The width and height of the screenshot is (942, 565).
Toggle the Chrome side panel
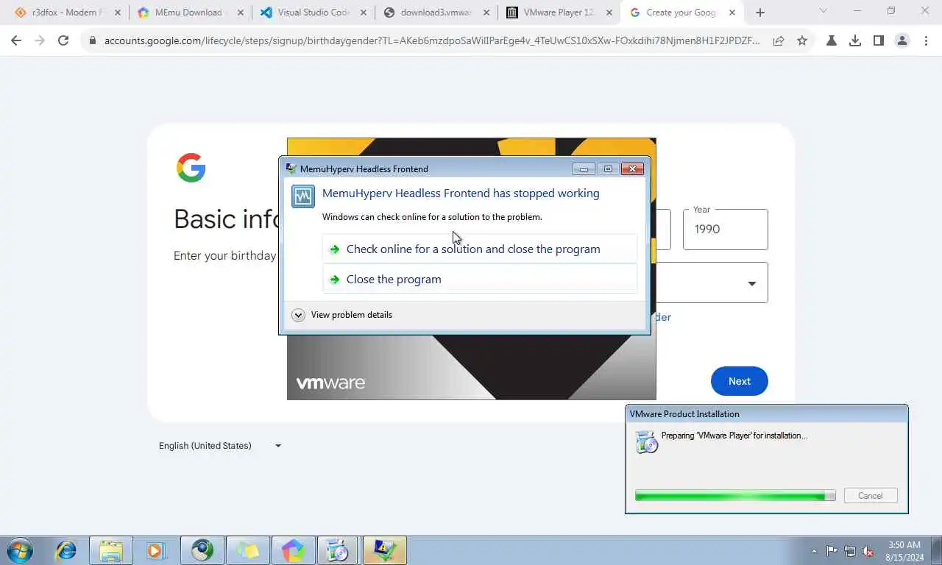click(879, 41)
